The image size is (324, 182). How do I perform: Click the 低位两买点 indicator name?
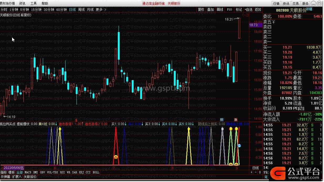8,124
